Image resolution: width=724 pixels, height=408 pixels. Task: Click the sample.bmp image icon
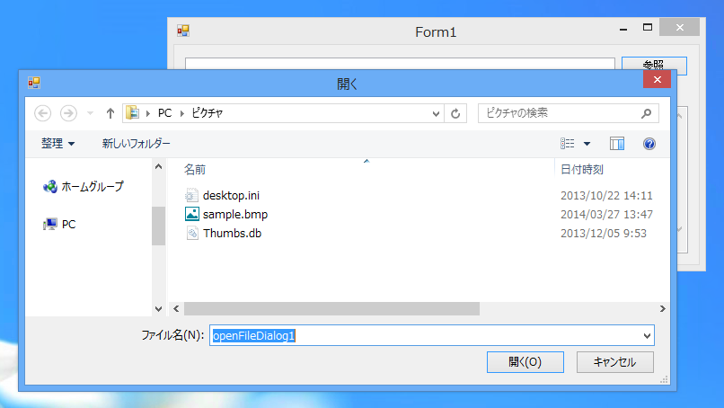[x=191, y=214]
